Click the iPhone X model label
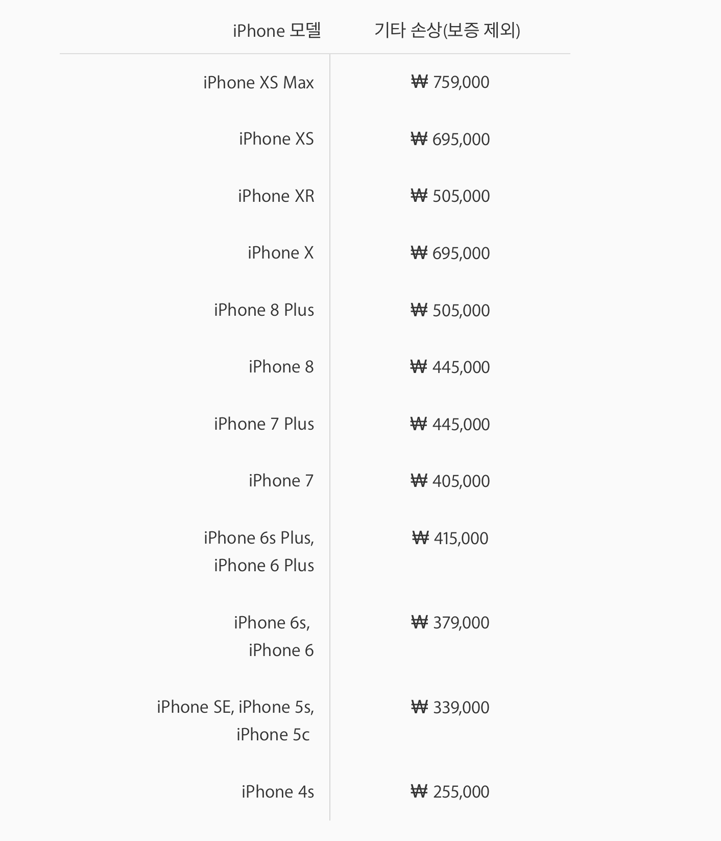This screenshot has height=841, width=721. [x=280, y=253]
